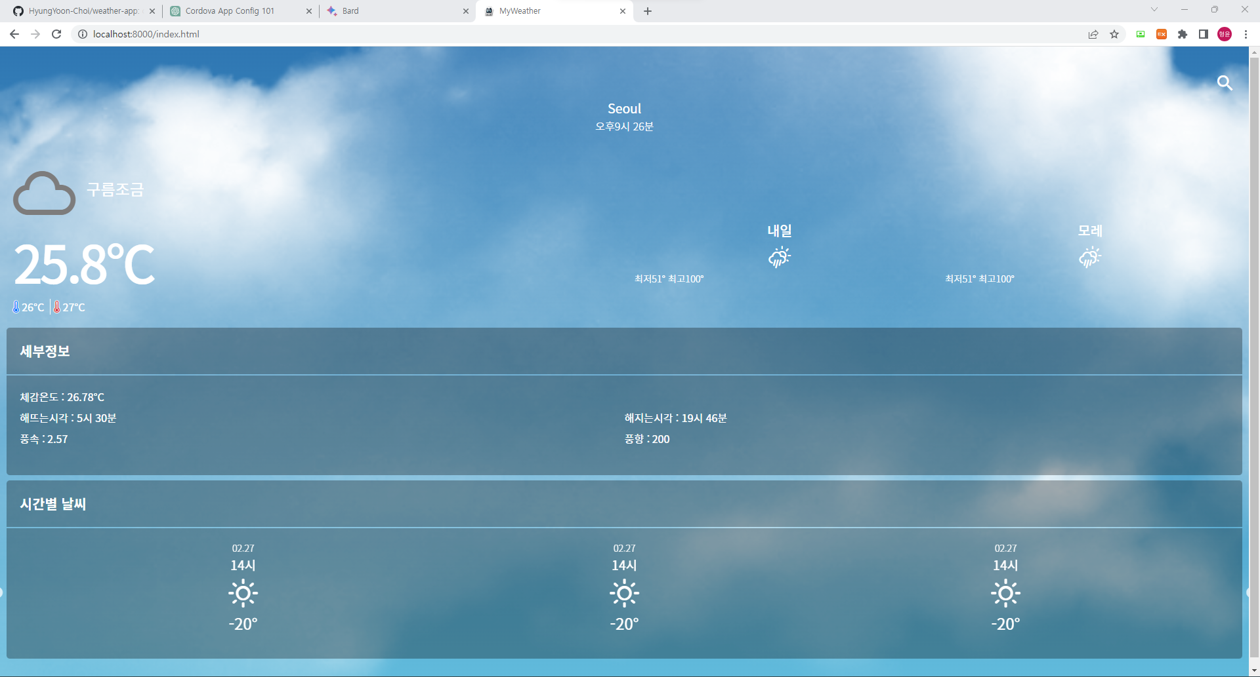Open the three-dot browser menu
The height and width of the screenshot is (677, 1260).
click(x=1246, y=34)
